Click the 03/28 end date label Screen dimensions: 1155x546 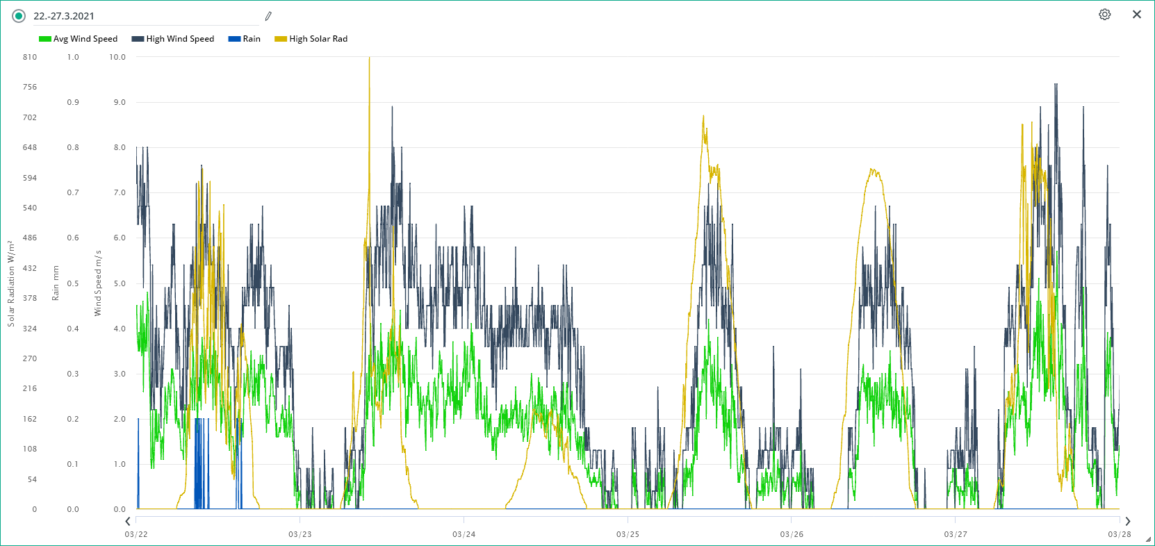pos(1119,534)
